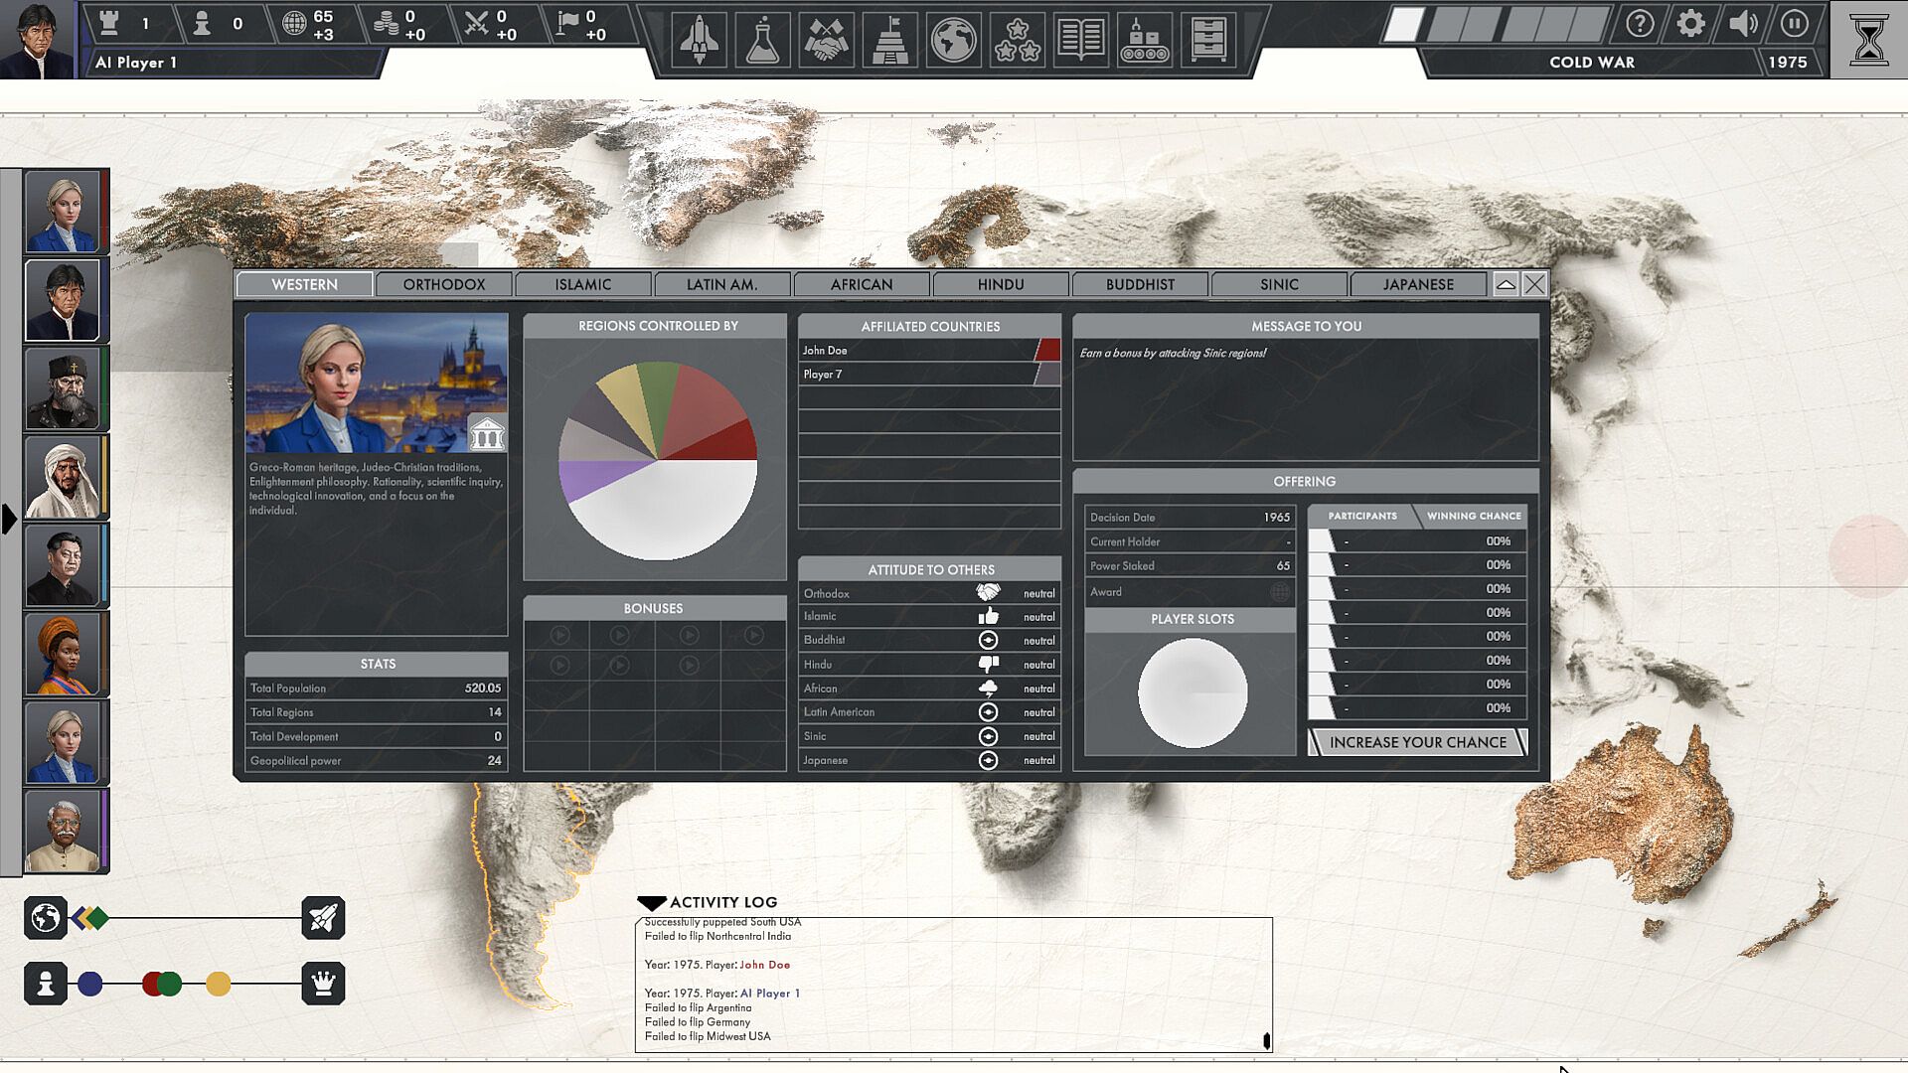
Task: Open the globe world view icon
Action: (953, 40)
